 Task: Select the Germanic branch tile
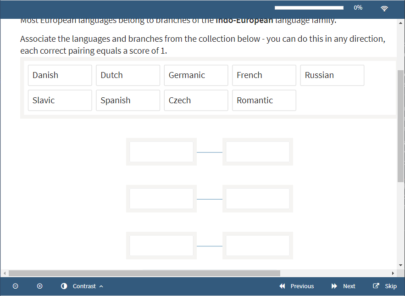(x=196, y=75)
